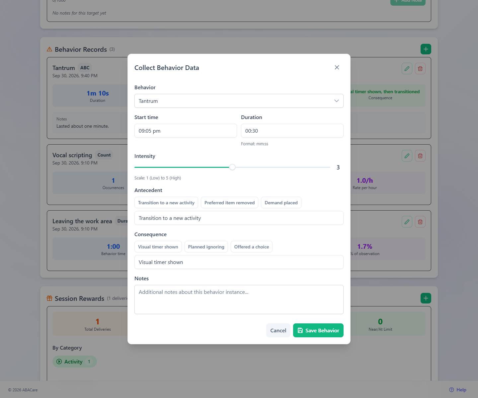This screenshot has width=478, height=398.
Task: Delete the Tantrum behavior record
Action: (x=420, y=69)
